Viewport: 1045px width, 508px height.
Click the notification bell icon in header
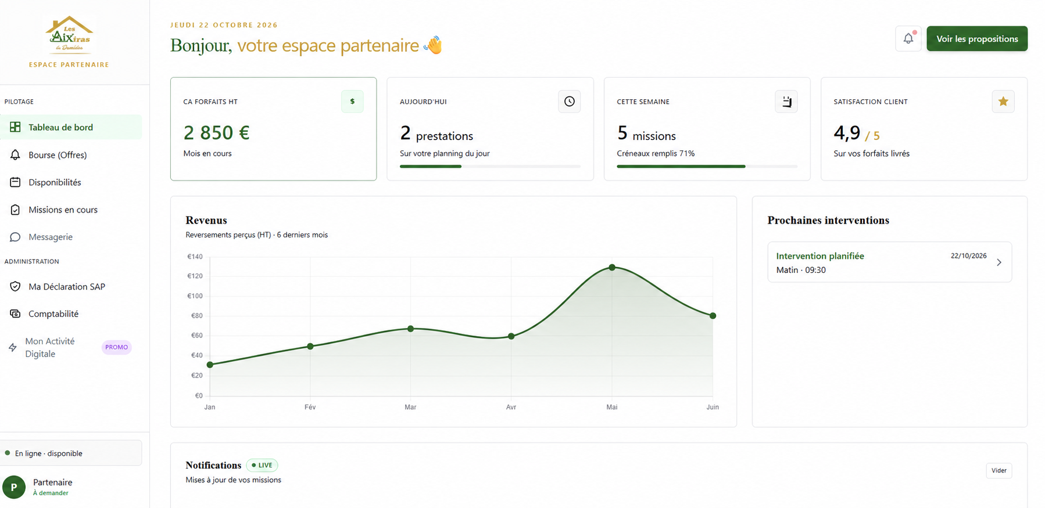coord(908,39)
